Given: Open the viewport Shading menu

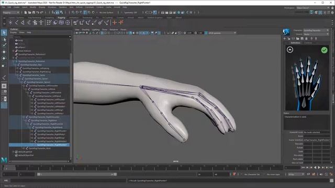Looking at the screenshot, I should tap(86, 30).
